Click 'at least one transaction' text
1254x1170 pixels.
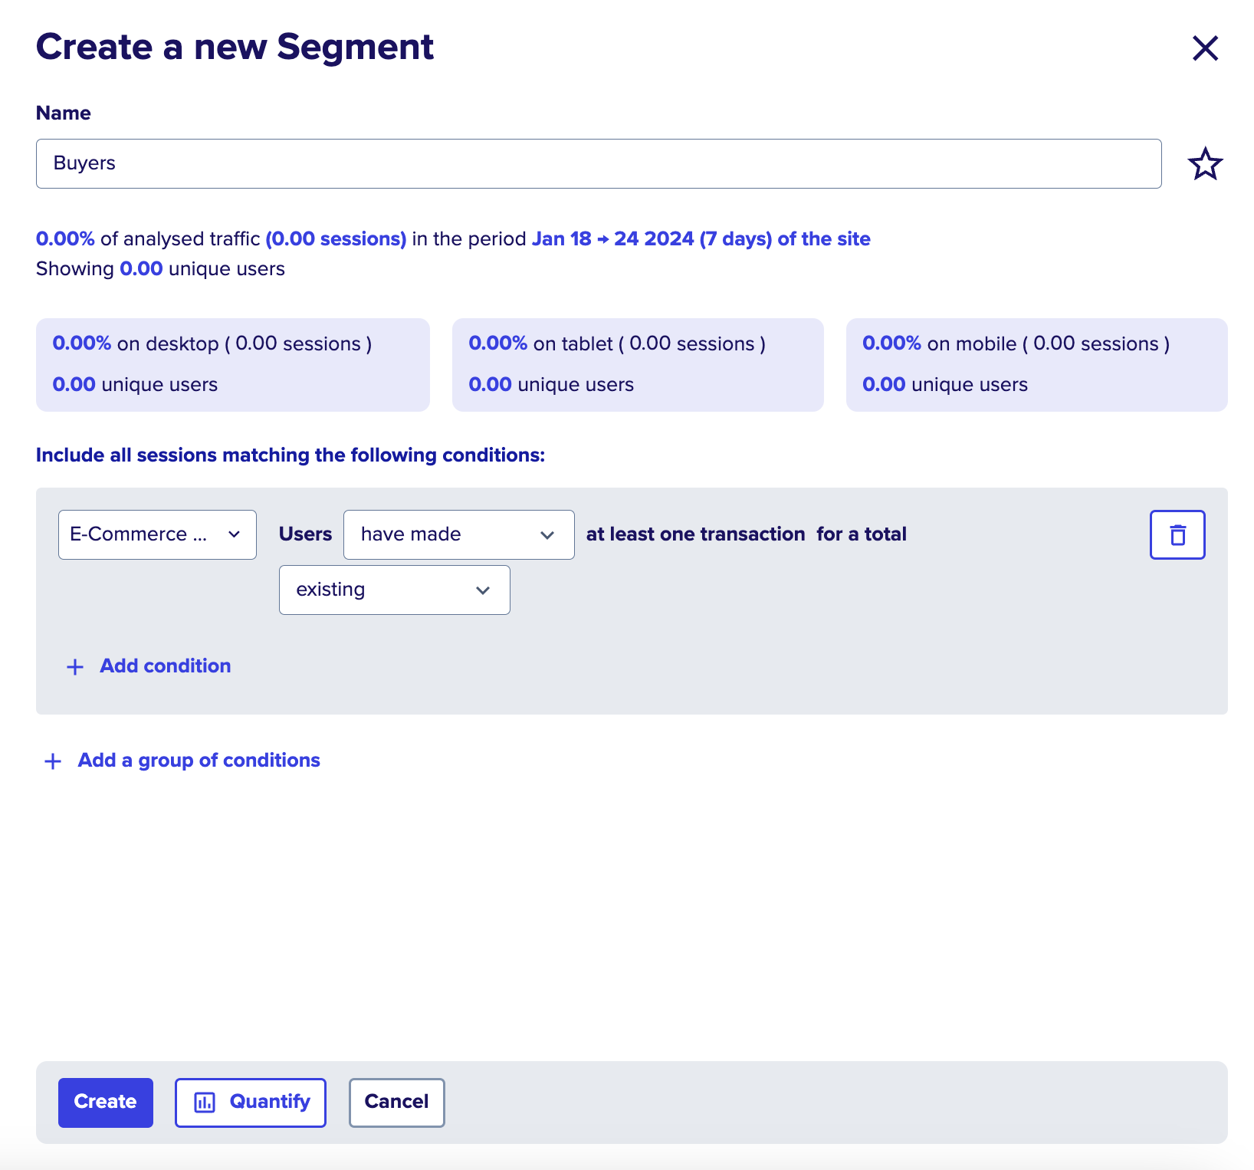pos(696,534)
